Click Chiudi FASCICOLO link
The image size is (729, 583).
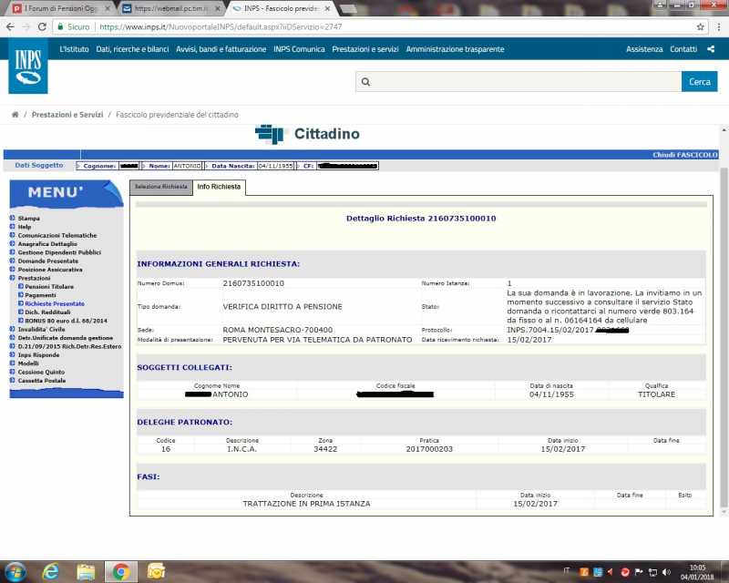point(684,155)
